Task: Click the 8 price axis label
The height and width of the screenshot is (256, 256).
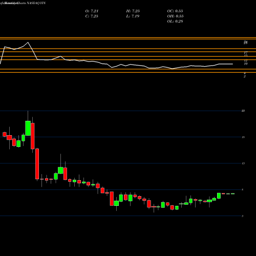Action: coord(243,189)
